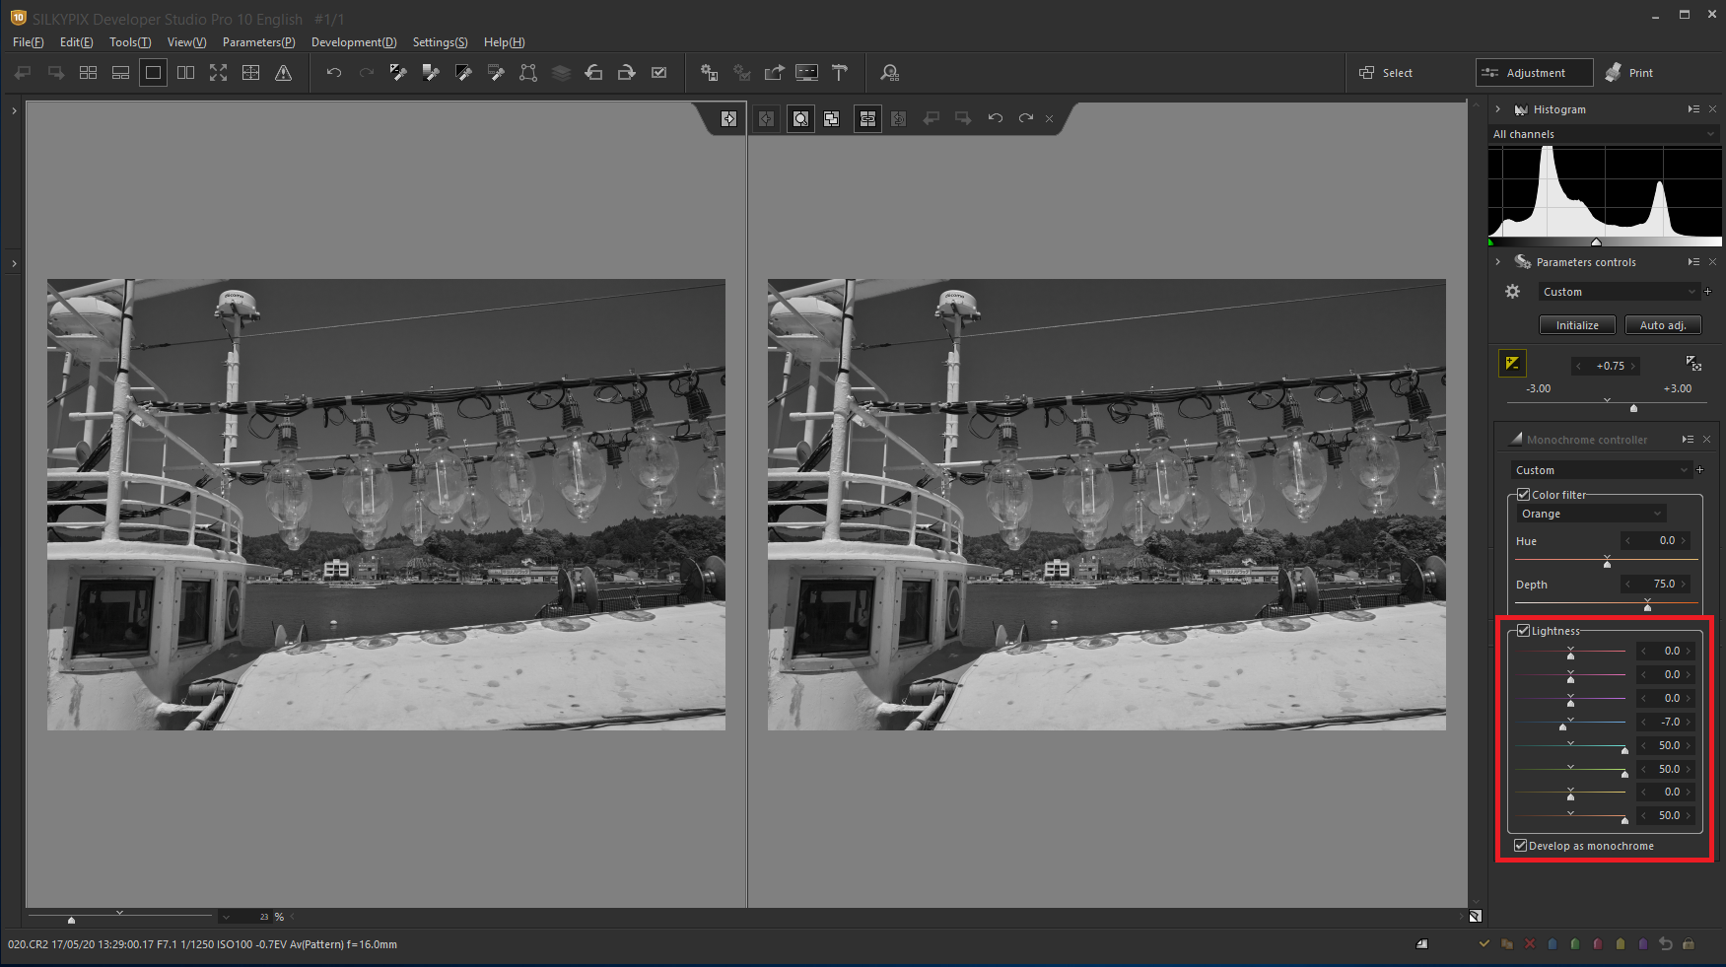This screenshot has width=1726, height=967.
Task: Click exposure bias auto-picker icon
Action: pos(1693,364)
